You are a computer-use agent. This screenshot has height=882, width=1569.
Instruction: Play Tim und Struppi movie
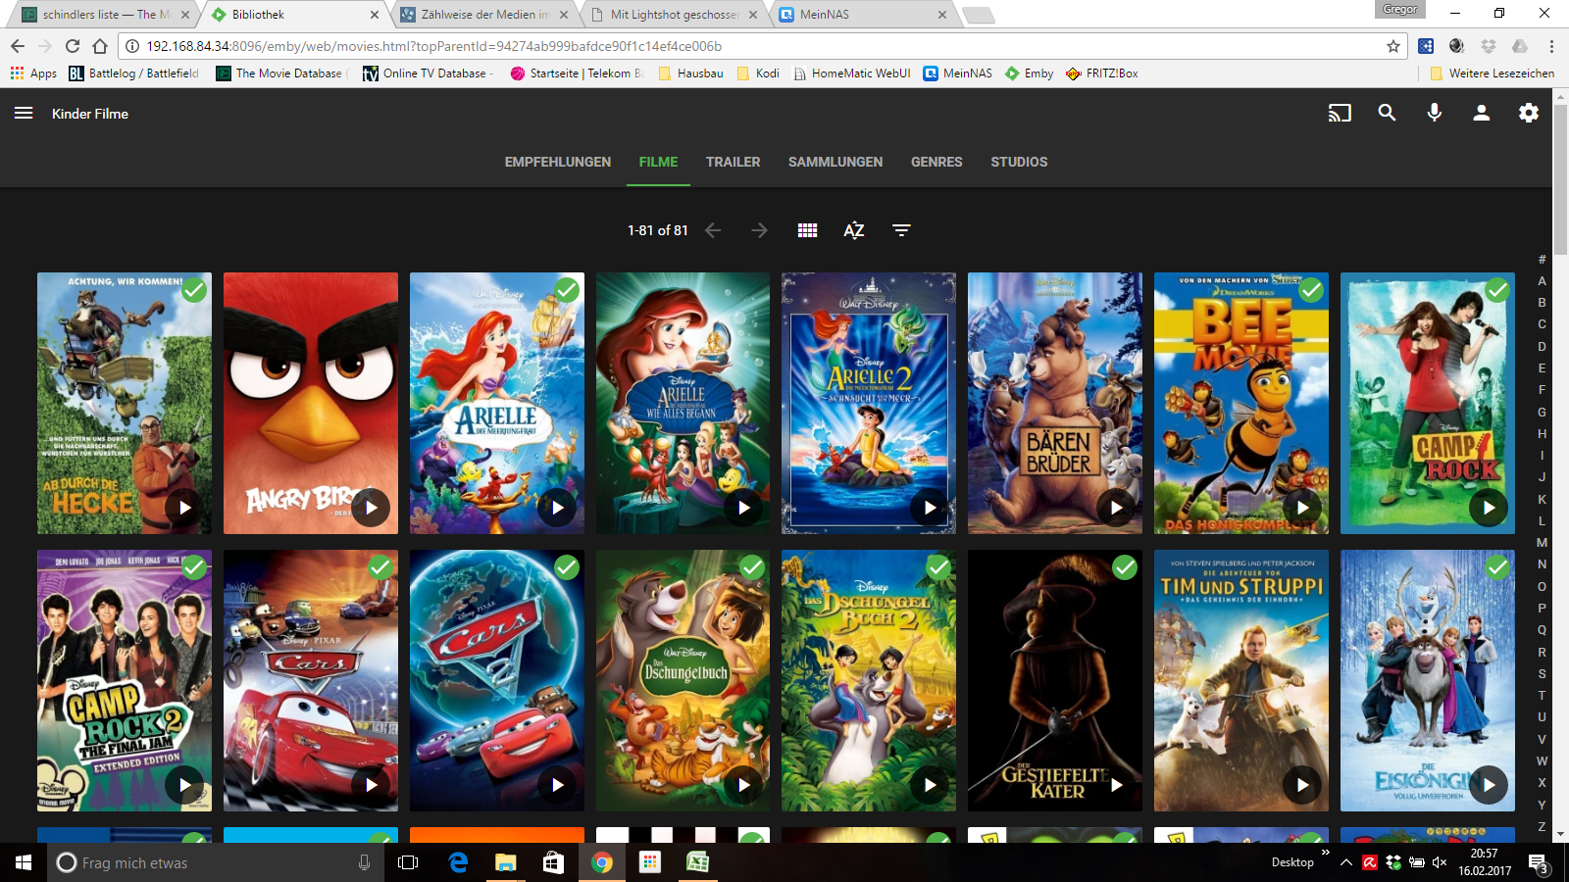pos(1302,785)
